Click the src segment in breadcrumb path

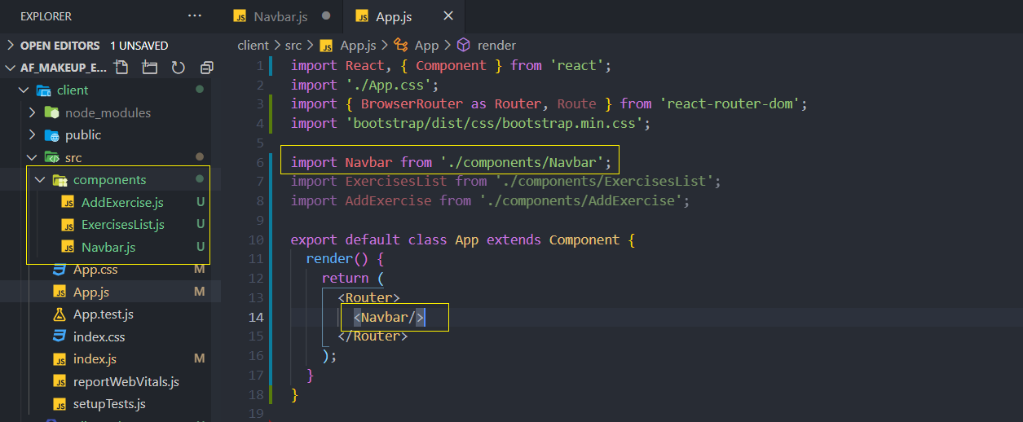coord(293,46)
